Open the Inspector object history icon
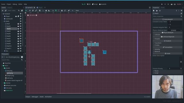 click(181, 11)
